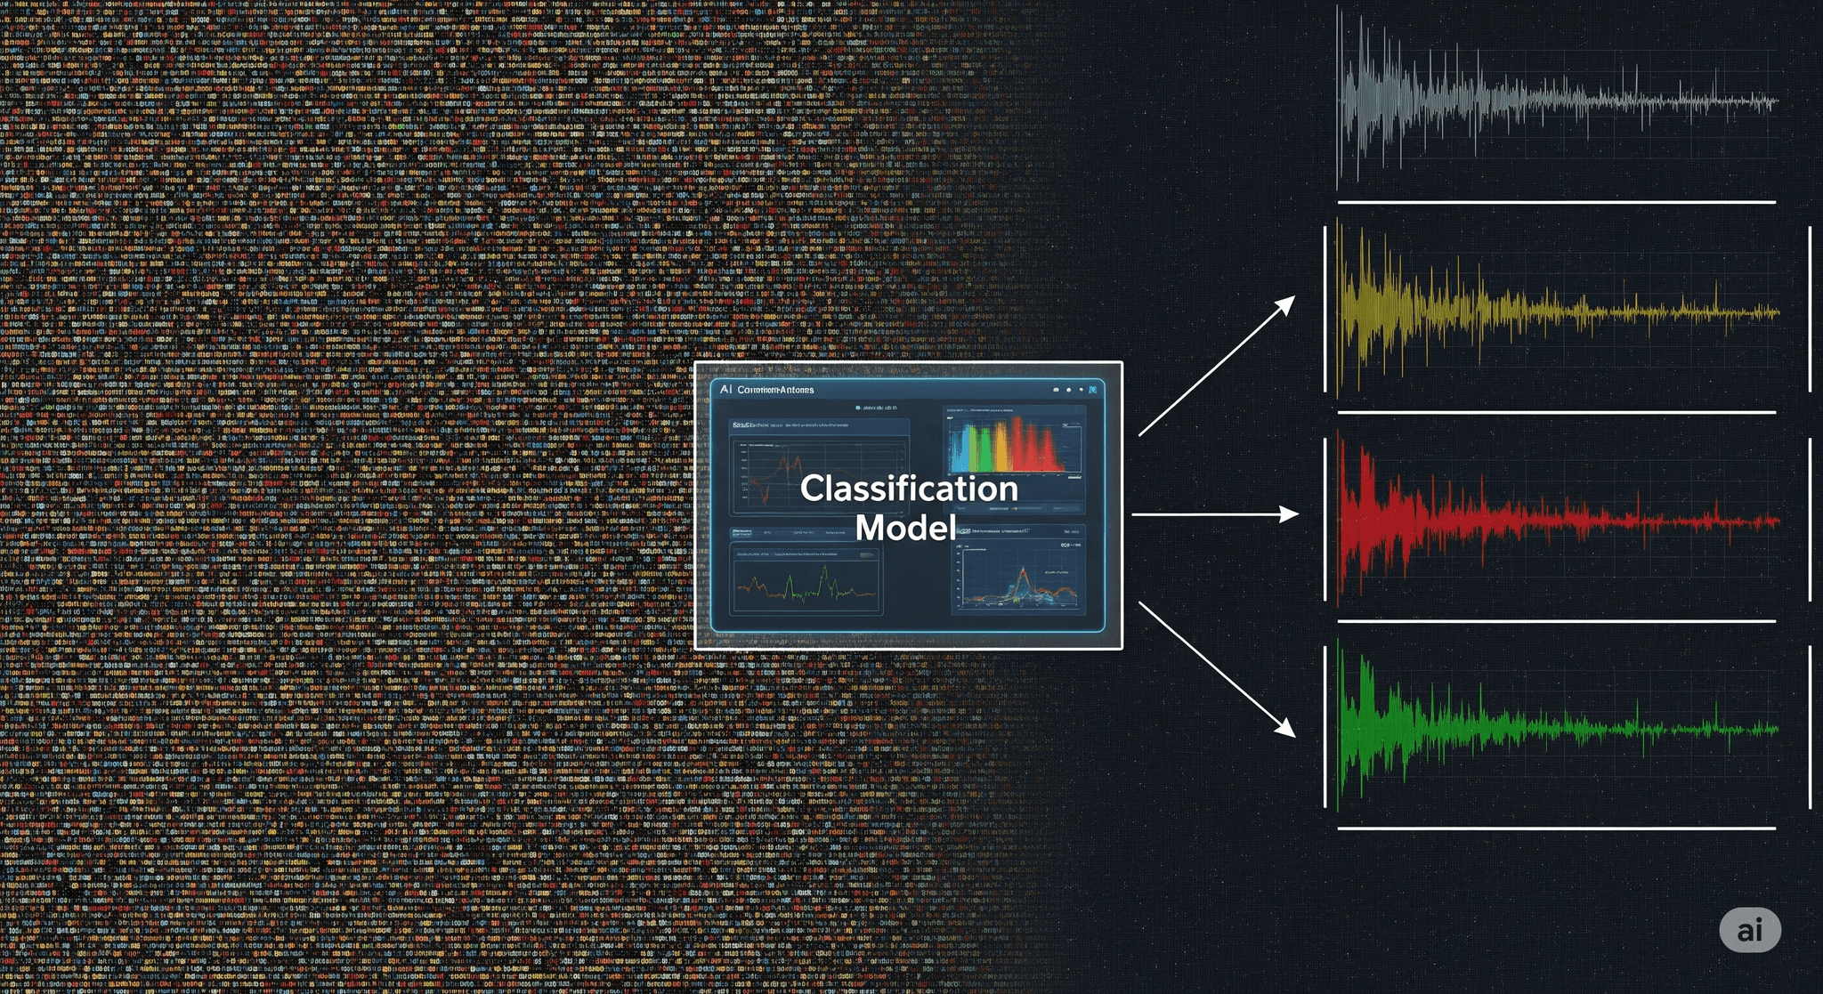Open the small notification icon in the header
1823x994 pixels.
1081,390
